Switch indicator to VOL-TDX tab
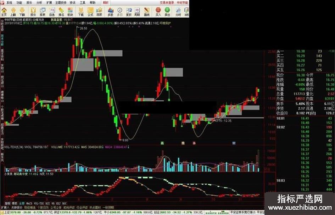 click(x=39, y=203)
